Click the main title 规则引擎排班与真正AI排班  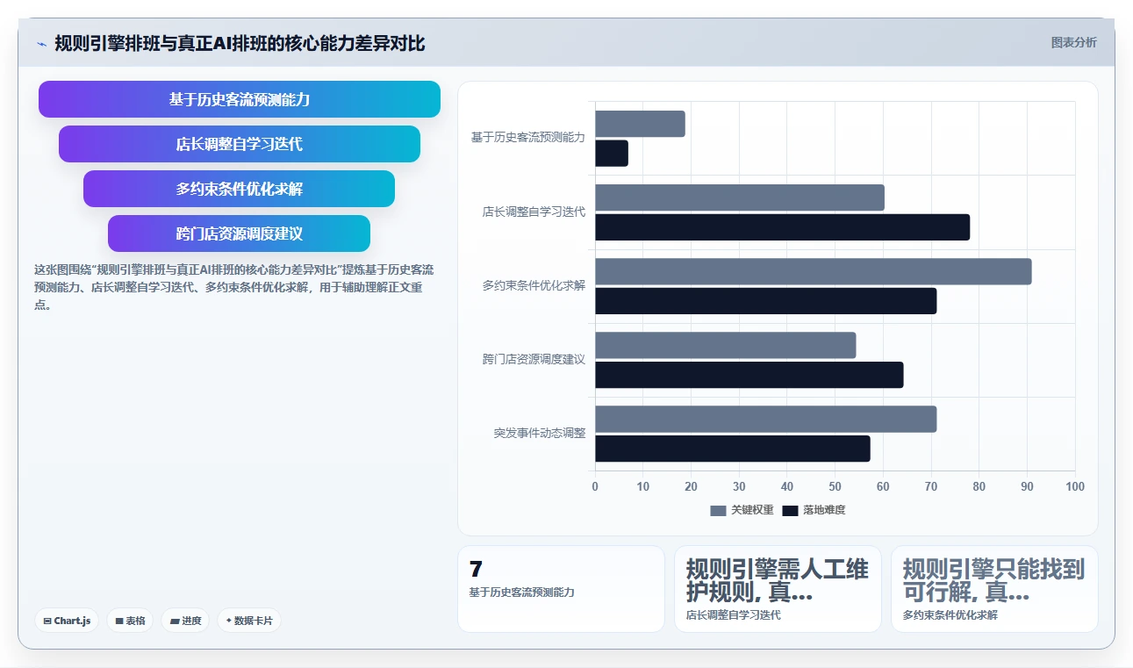point(240,43)
